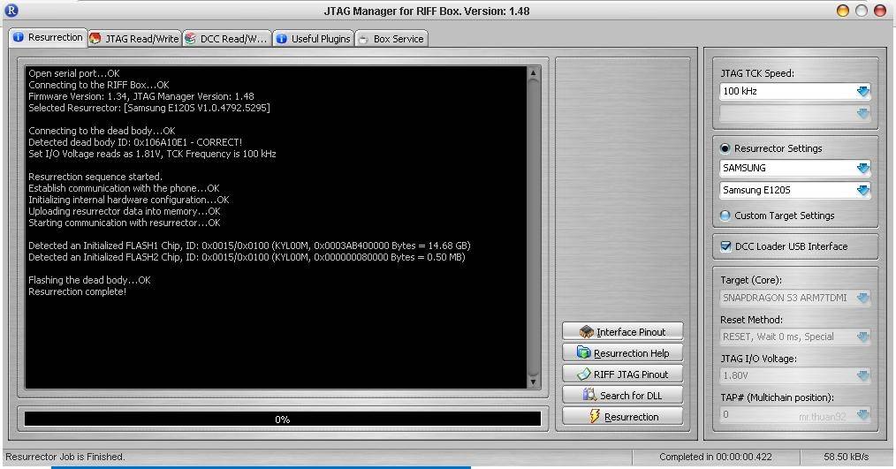Select the Custom Target Settings radio button
Screen dimensions: 896x469
[x=725, y=216]
